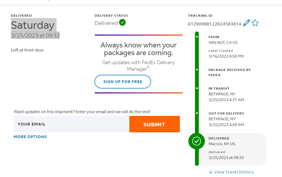The height and width of the screenshot is (177, 282).
Task: Focus the YOUR EMAIL input field
Action: (71, 124)
